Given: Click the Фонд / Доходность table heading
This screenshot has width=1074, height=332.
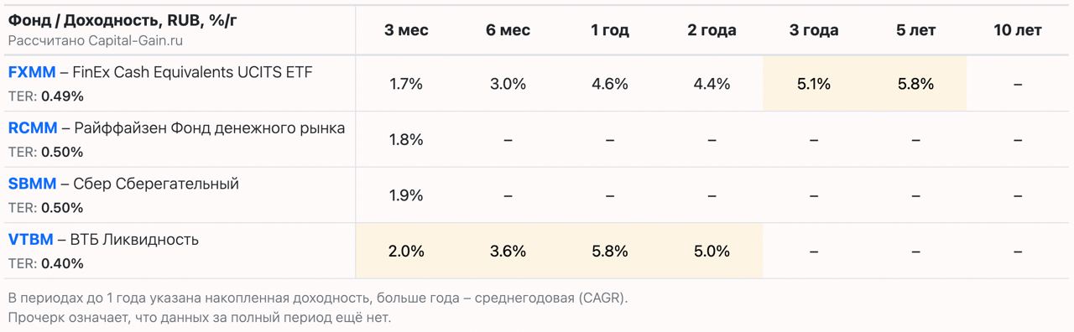Looking at the screenshot, I should (123, 20).
